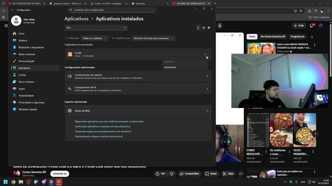Open Privacidade e segurança settings
The image size is (332, 186).
click(x=35, y=103)
